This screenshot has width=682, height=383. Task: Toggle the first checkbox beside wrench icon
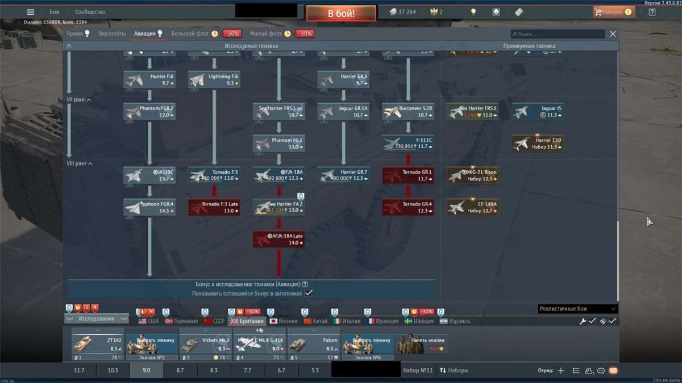pos(592,321)
